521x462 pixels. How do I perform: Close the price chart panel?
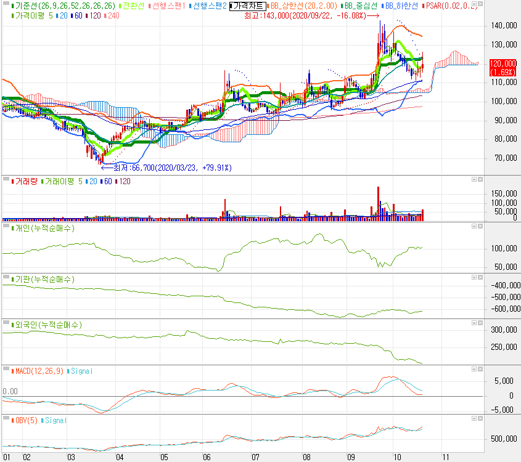(480, 4)
